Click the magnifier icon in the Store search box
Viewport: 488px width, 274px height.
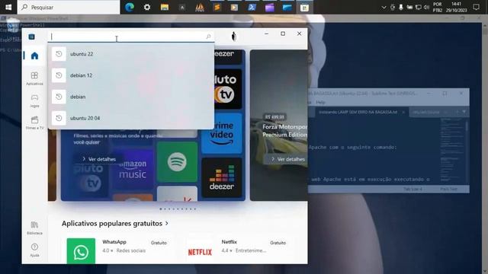point(208,37)
